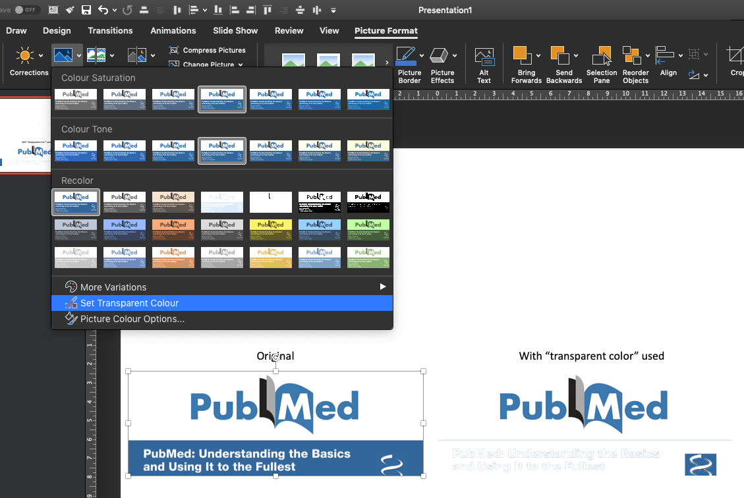Viewport: 744px width, 498px height.
Task: Choose the Sepia recolor preset
Action: (x=173, y=202)
